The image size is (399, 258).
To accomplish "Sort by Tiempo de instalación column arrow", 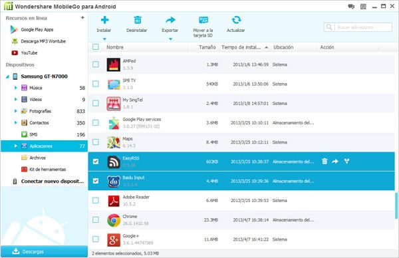I will 266,47.
